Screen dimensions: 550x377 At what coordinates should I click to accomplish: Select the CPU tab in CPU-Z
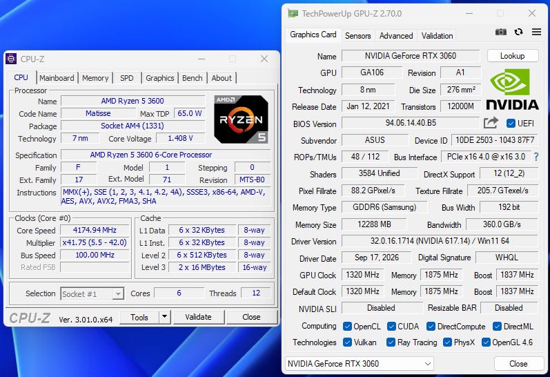tap(21, 77)
